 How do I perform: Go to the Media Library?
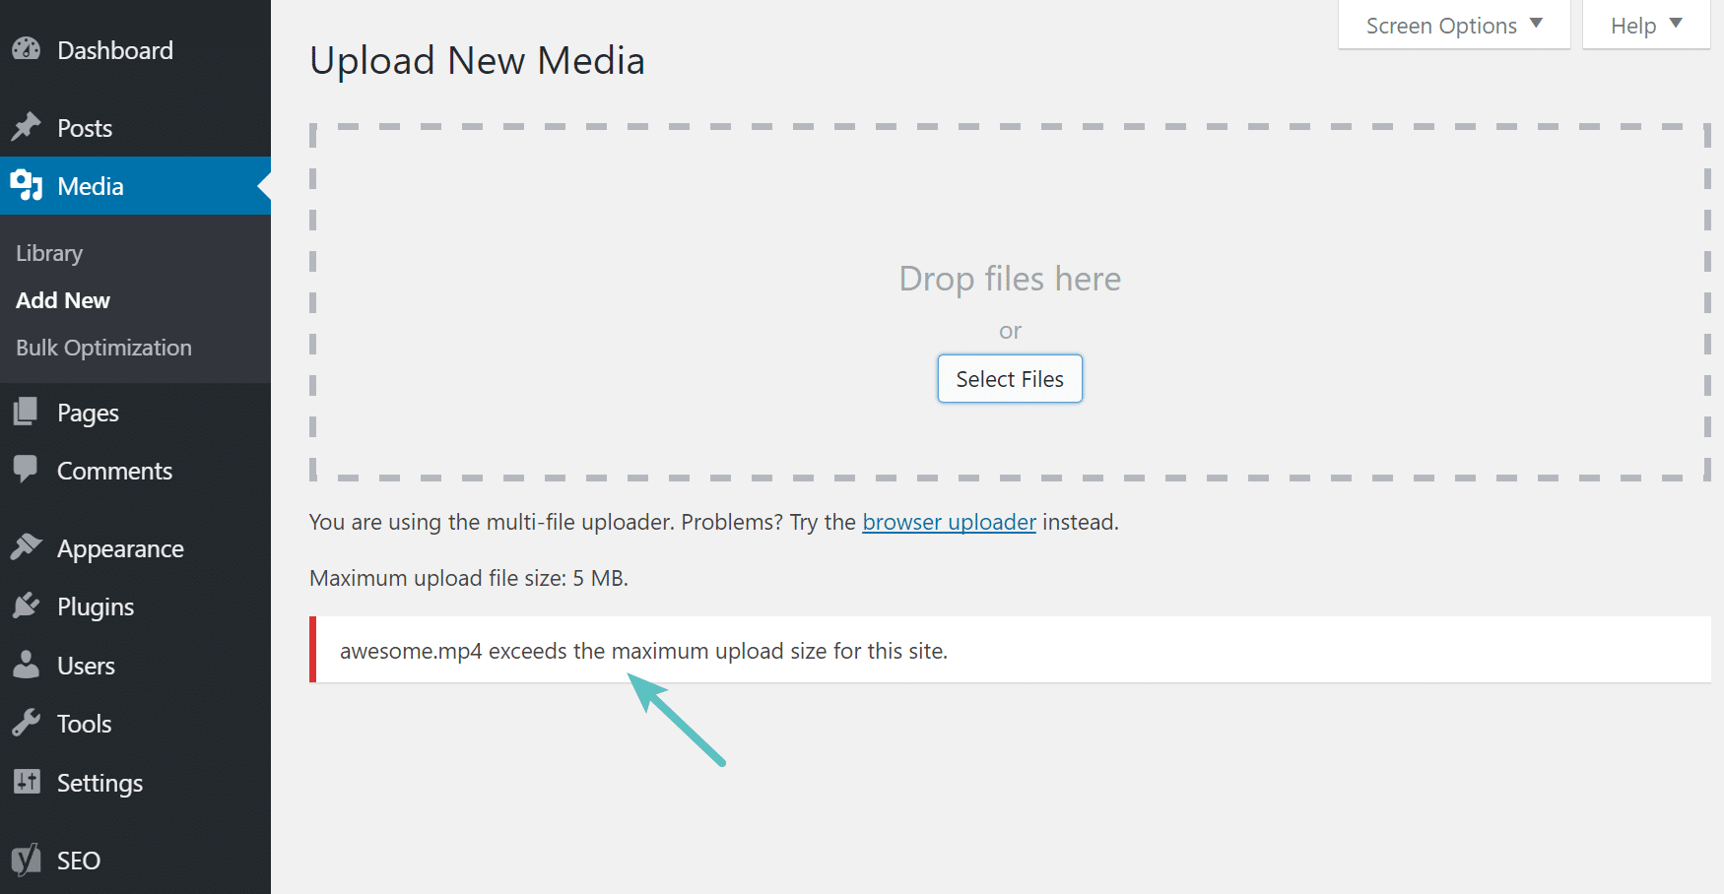[48, 252]
